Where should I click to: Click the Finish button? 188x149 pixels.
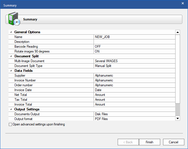point(149,142)
